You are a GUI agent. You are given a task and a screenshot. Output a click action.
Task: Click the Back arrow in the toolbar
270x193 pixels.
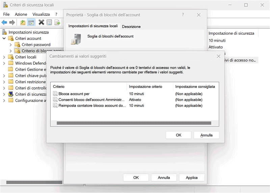4,22
